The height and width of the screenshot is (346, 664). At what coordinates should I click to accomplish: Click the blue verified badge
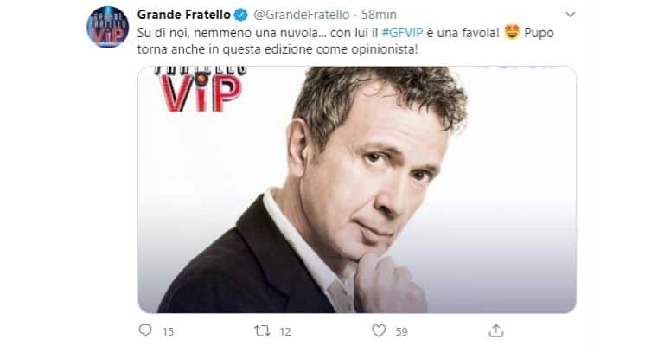(x=241, y=15)
